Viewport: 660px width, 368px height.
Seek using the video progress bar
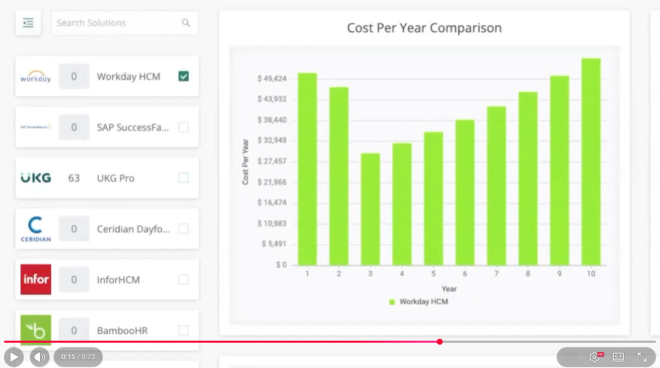click(330, 342)
